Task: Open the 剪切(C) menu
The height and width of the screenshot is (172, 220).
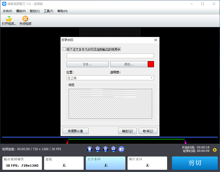Action: (35, 11)
